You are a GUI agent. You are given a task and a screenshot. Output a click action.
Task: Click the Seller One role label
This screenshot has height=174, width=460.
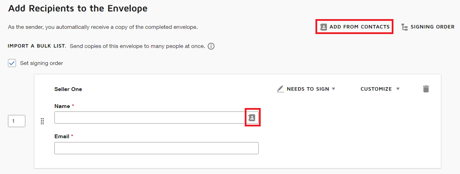coord(68,89)
